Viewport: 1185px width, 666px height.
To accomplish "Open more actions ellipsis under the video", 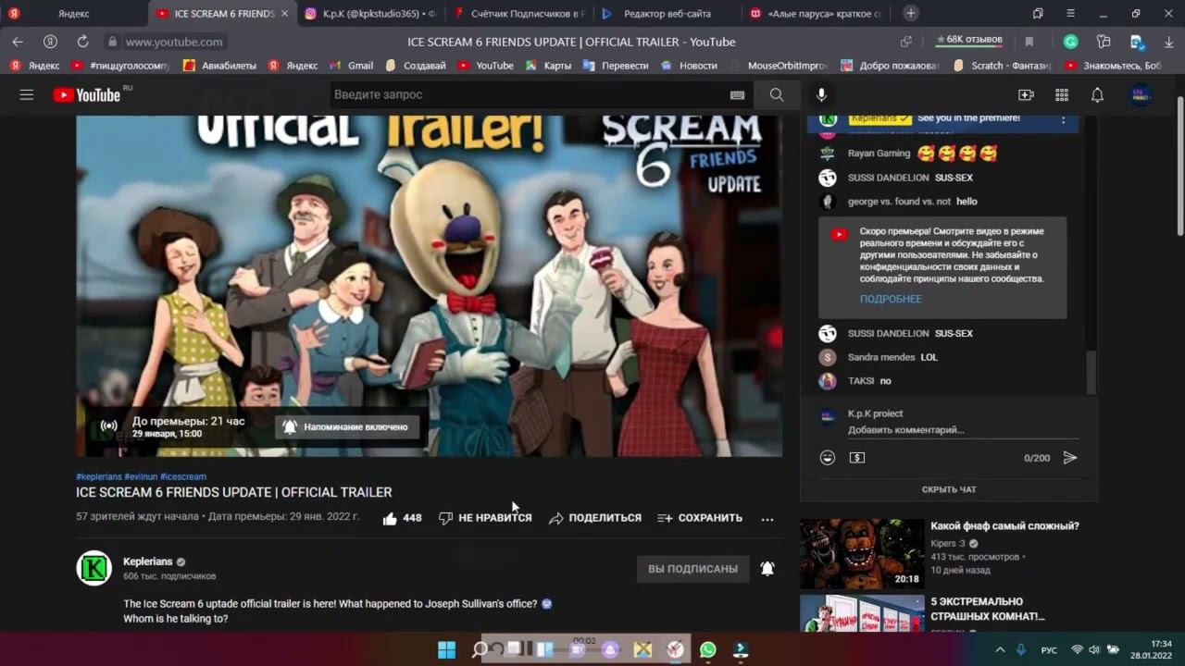I will tap(767, 519).
